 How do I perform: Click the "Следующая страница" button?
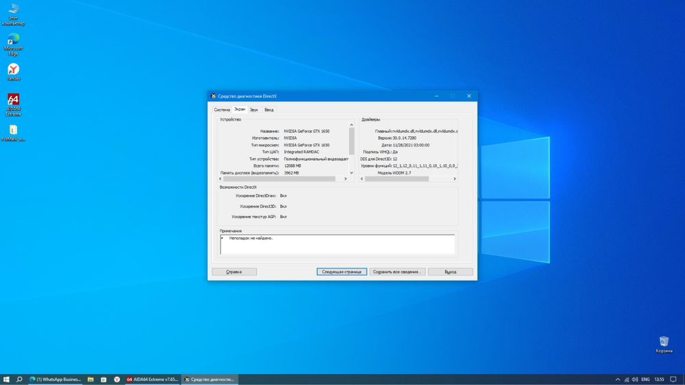pyautogui.click(x=342, y=271)
